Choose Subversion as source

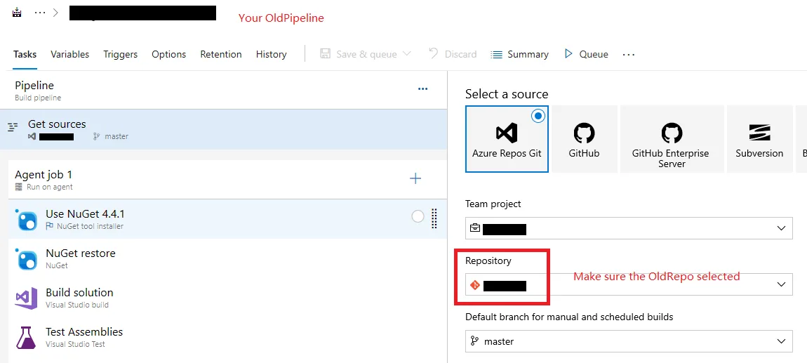pos(759,139)
